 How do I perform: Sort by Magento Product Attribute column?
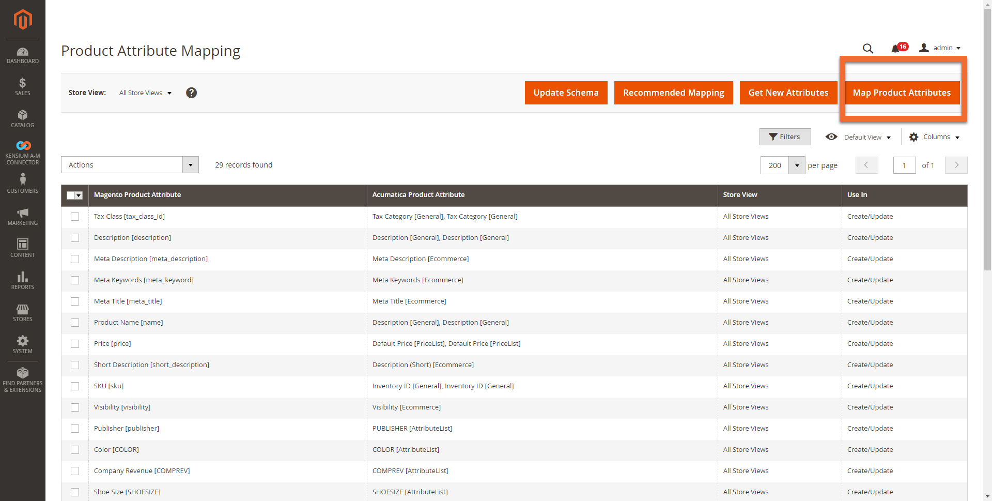coord(227,195)
